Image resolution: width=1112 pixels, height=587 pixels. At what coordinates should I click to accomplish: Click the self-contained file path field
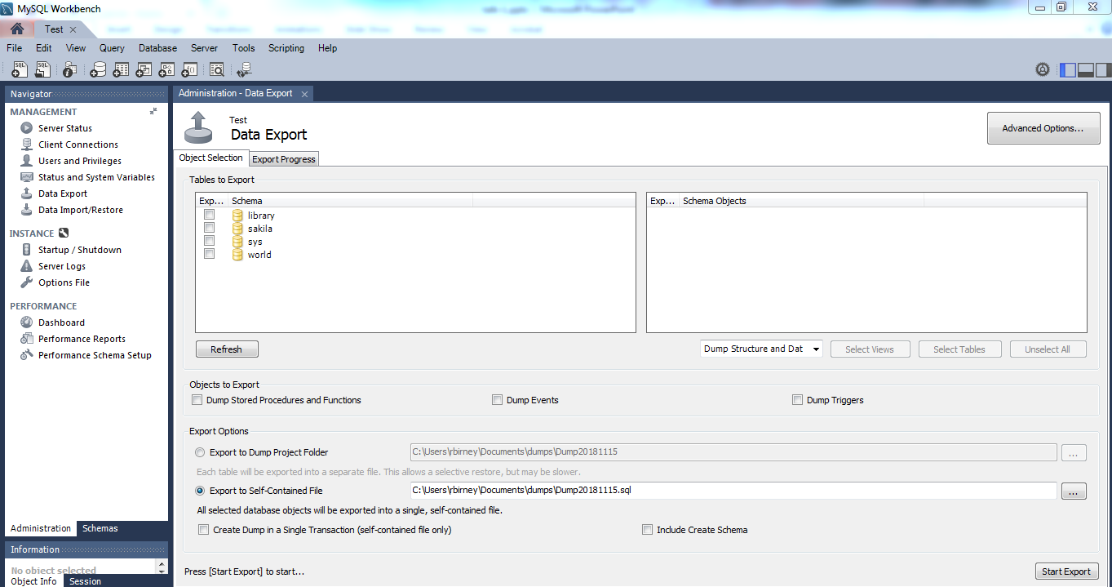733,491
